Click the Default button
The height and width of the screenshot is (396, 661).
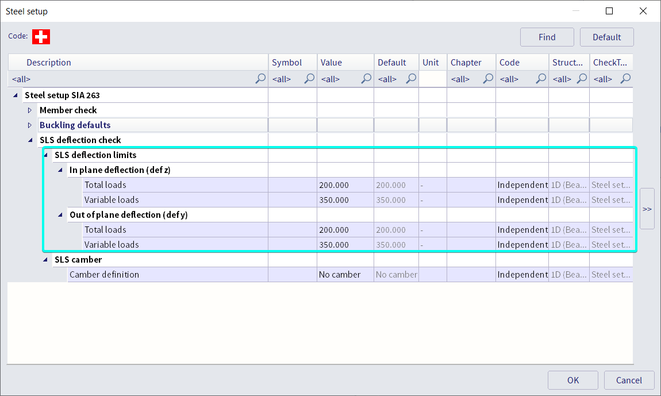tap(606, 37)
